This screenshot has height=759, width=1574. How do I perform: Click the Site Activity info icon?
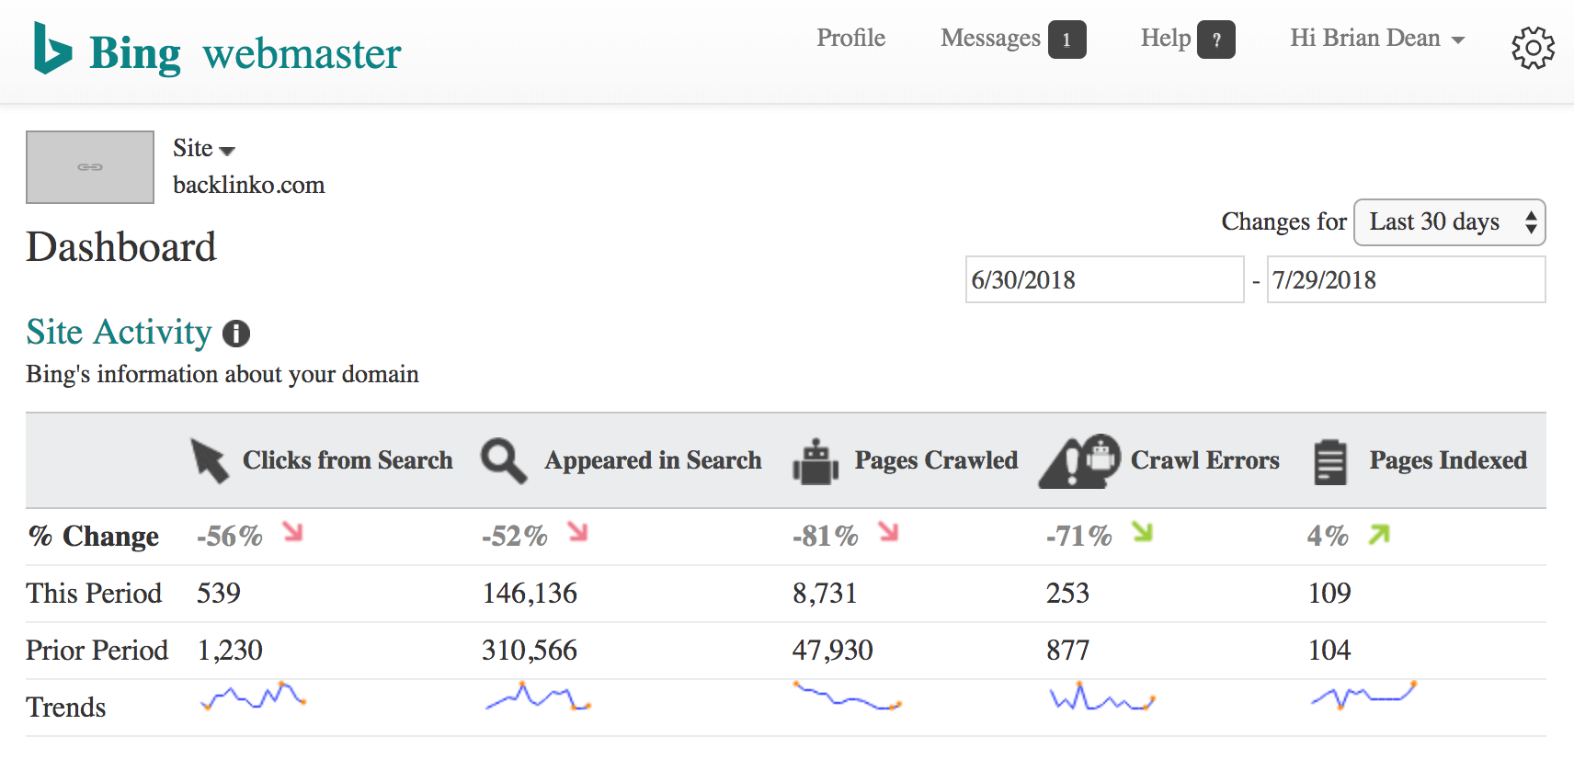[236, 334]
